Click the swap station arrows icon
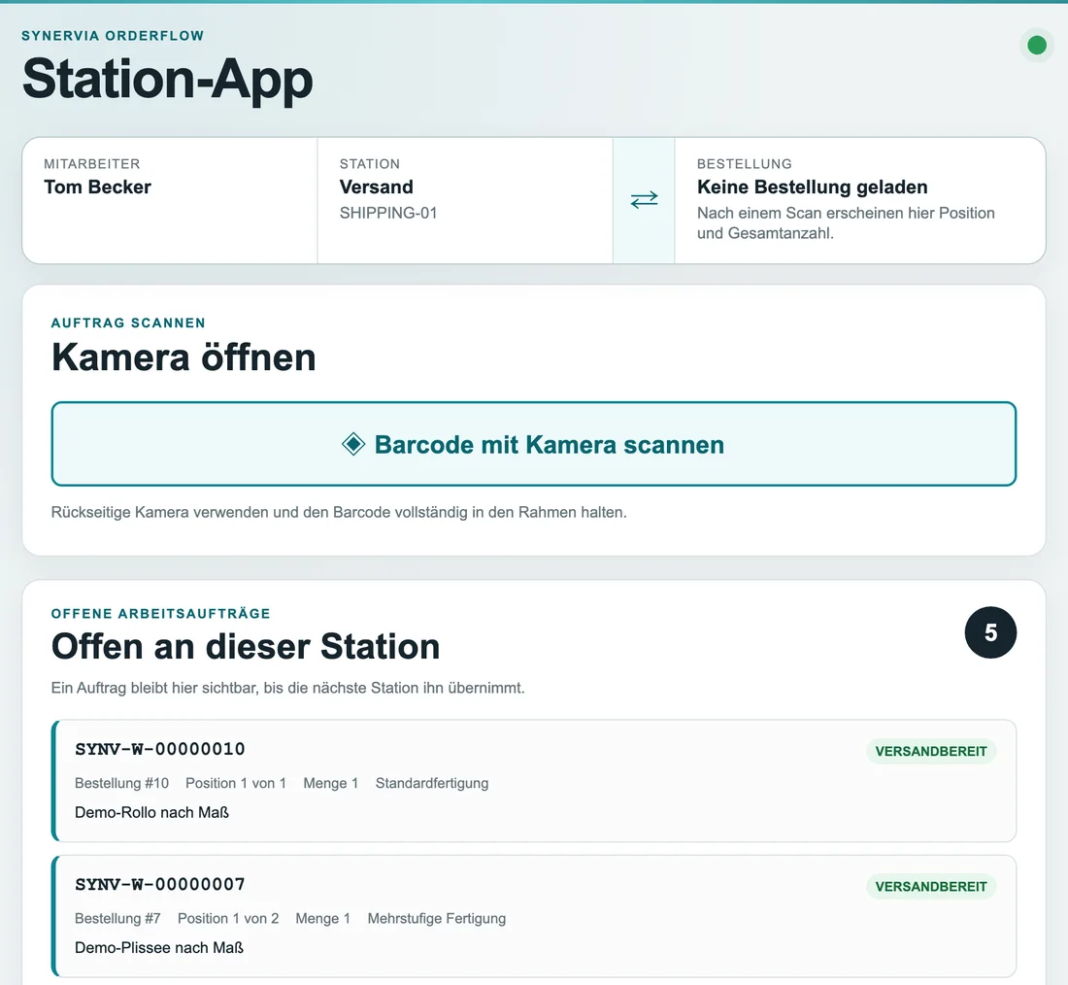 (644, 200)
